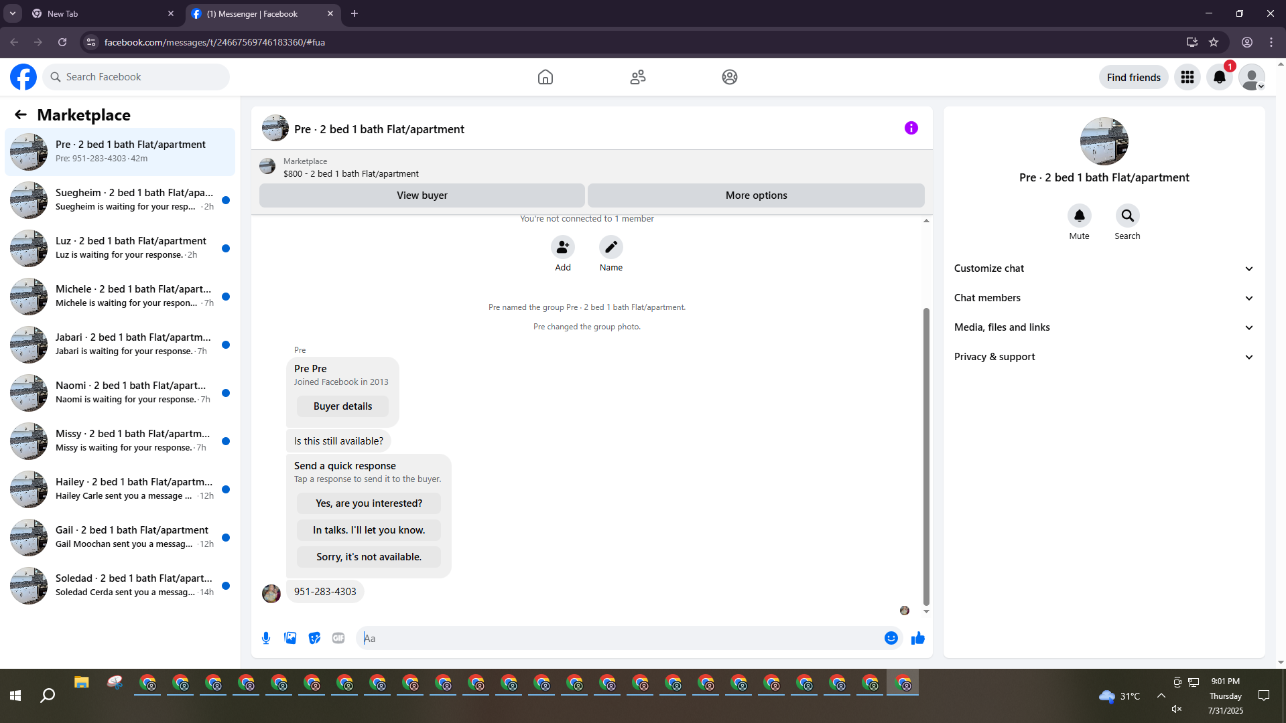Screen dimensions: 1286x723
Task: Search in conversation magnifier icon
Action: tap(1128, 216)
